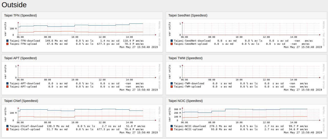
Task: Click the Taipei SeedNet empty graph image
Action: [247, 35]
